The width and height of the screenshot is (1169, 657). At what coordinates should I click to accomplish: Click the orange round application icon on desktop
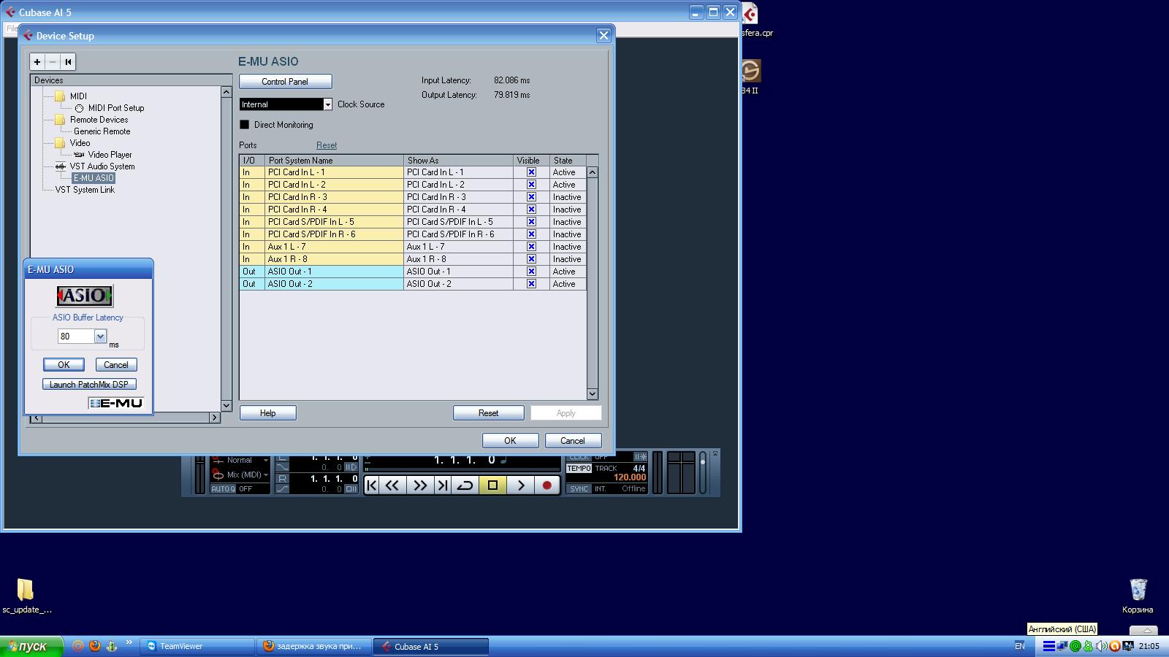coord(750,71)
